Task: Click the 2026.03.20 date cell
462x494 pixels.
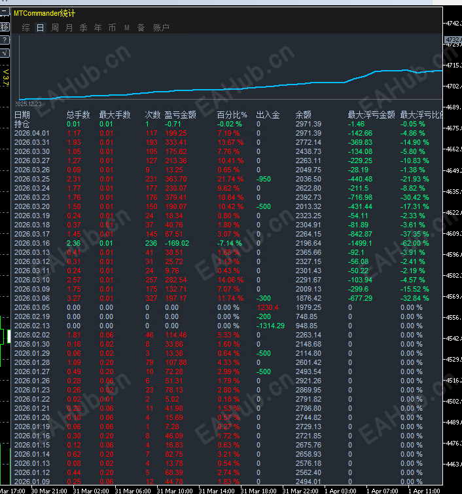Action: tap(32, 206)
